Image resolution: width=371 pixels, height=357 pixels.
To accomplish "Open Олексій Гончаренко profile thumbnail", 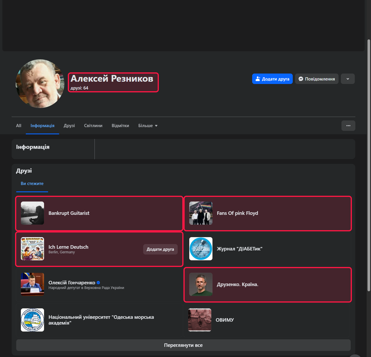I will click(32, 284).
